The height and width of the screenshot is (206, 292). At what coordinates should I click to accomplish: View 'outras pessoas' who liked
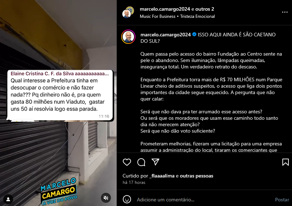coord(196,176)
